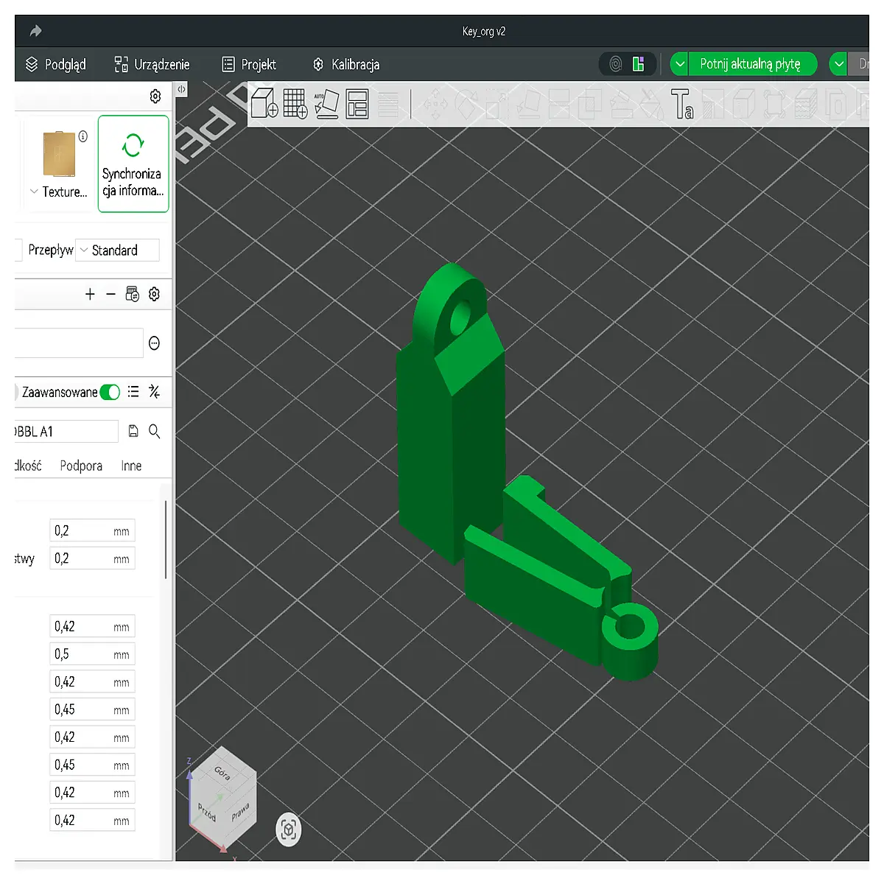Click the three-dots button beside the filament field

tap(155, 343)
